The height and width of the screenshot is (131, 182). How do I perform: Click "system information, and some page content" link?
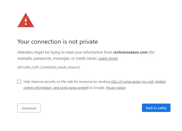(56, 88)
